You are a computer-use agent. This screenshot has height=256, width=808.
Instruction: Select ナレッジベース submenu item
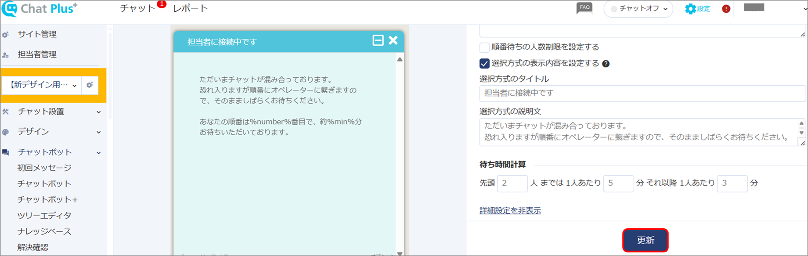44,231
